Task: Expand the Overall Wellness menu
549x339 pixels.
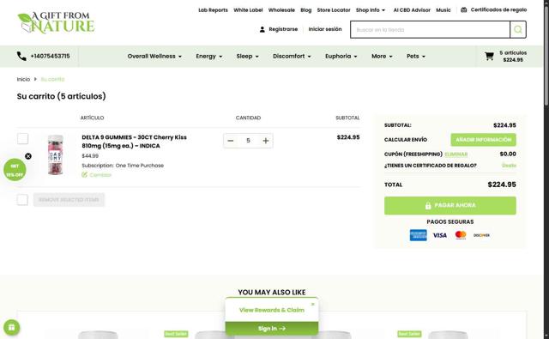Action: point(154,57)
